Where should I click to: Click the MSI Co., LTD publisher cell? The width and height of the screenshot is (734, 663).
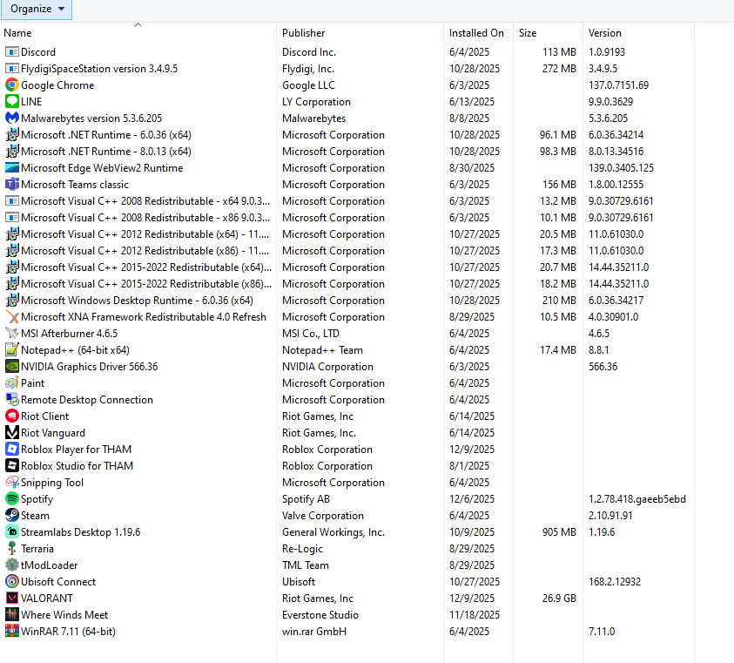pyautogui.click(x=310, y=334)
